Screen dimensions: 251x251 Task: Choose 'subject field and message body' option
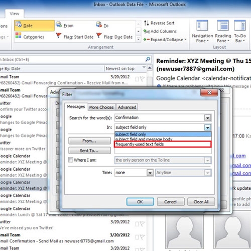point(163,139)
